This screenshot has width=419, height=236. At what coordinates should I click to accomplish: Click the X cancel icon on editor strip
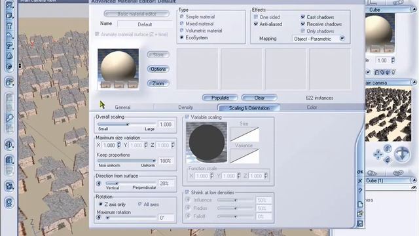360,181
